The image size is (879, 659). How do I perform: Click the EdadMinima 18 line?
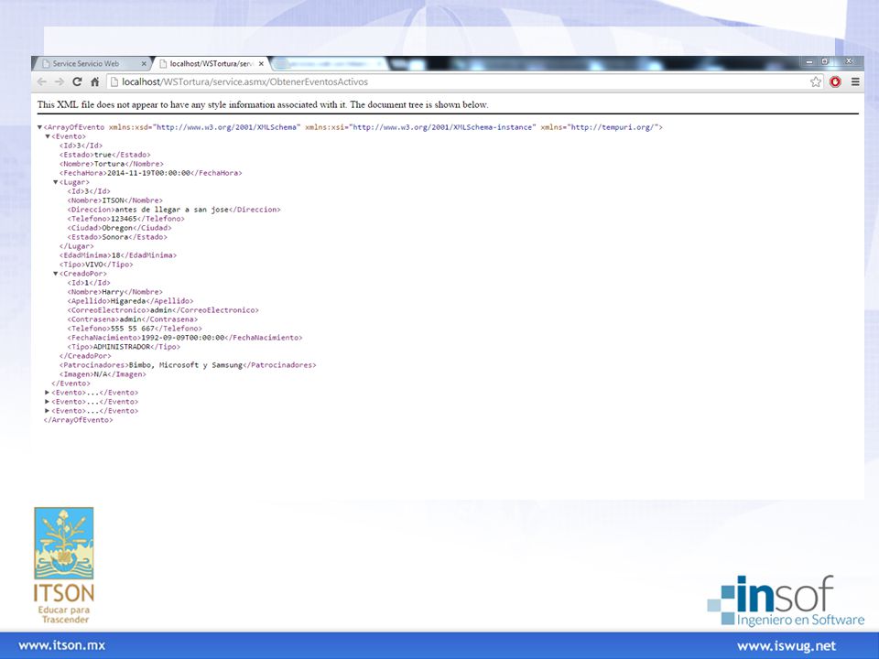click(118, 255)
